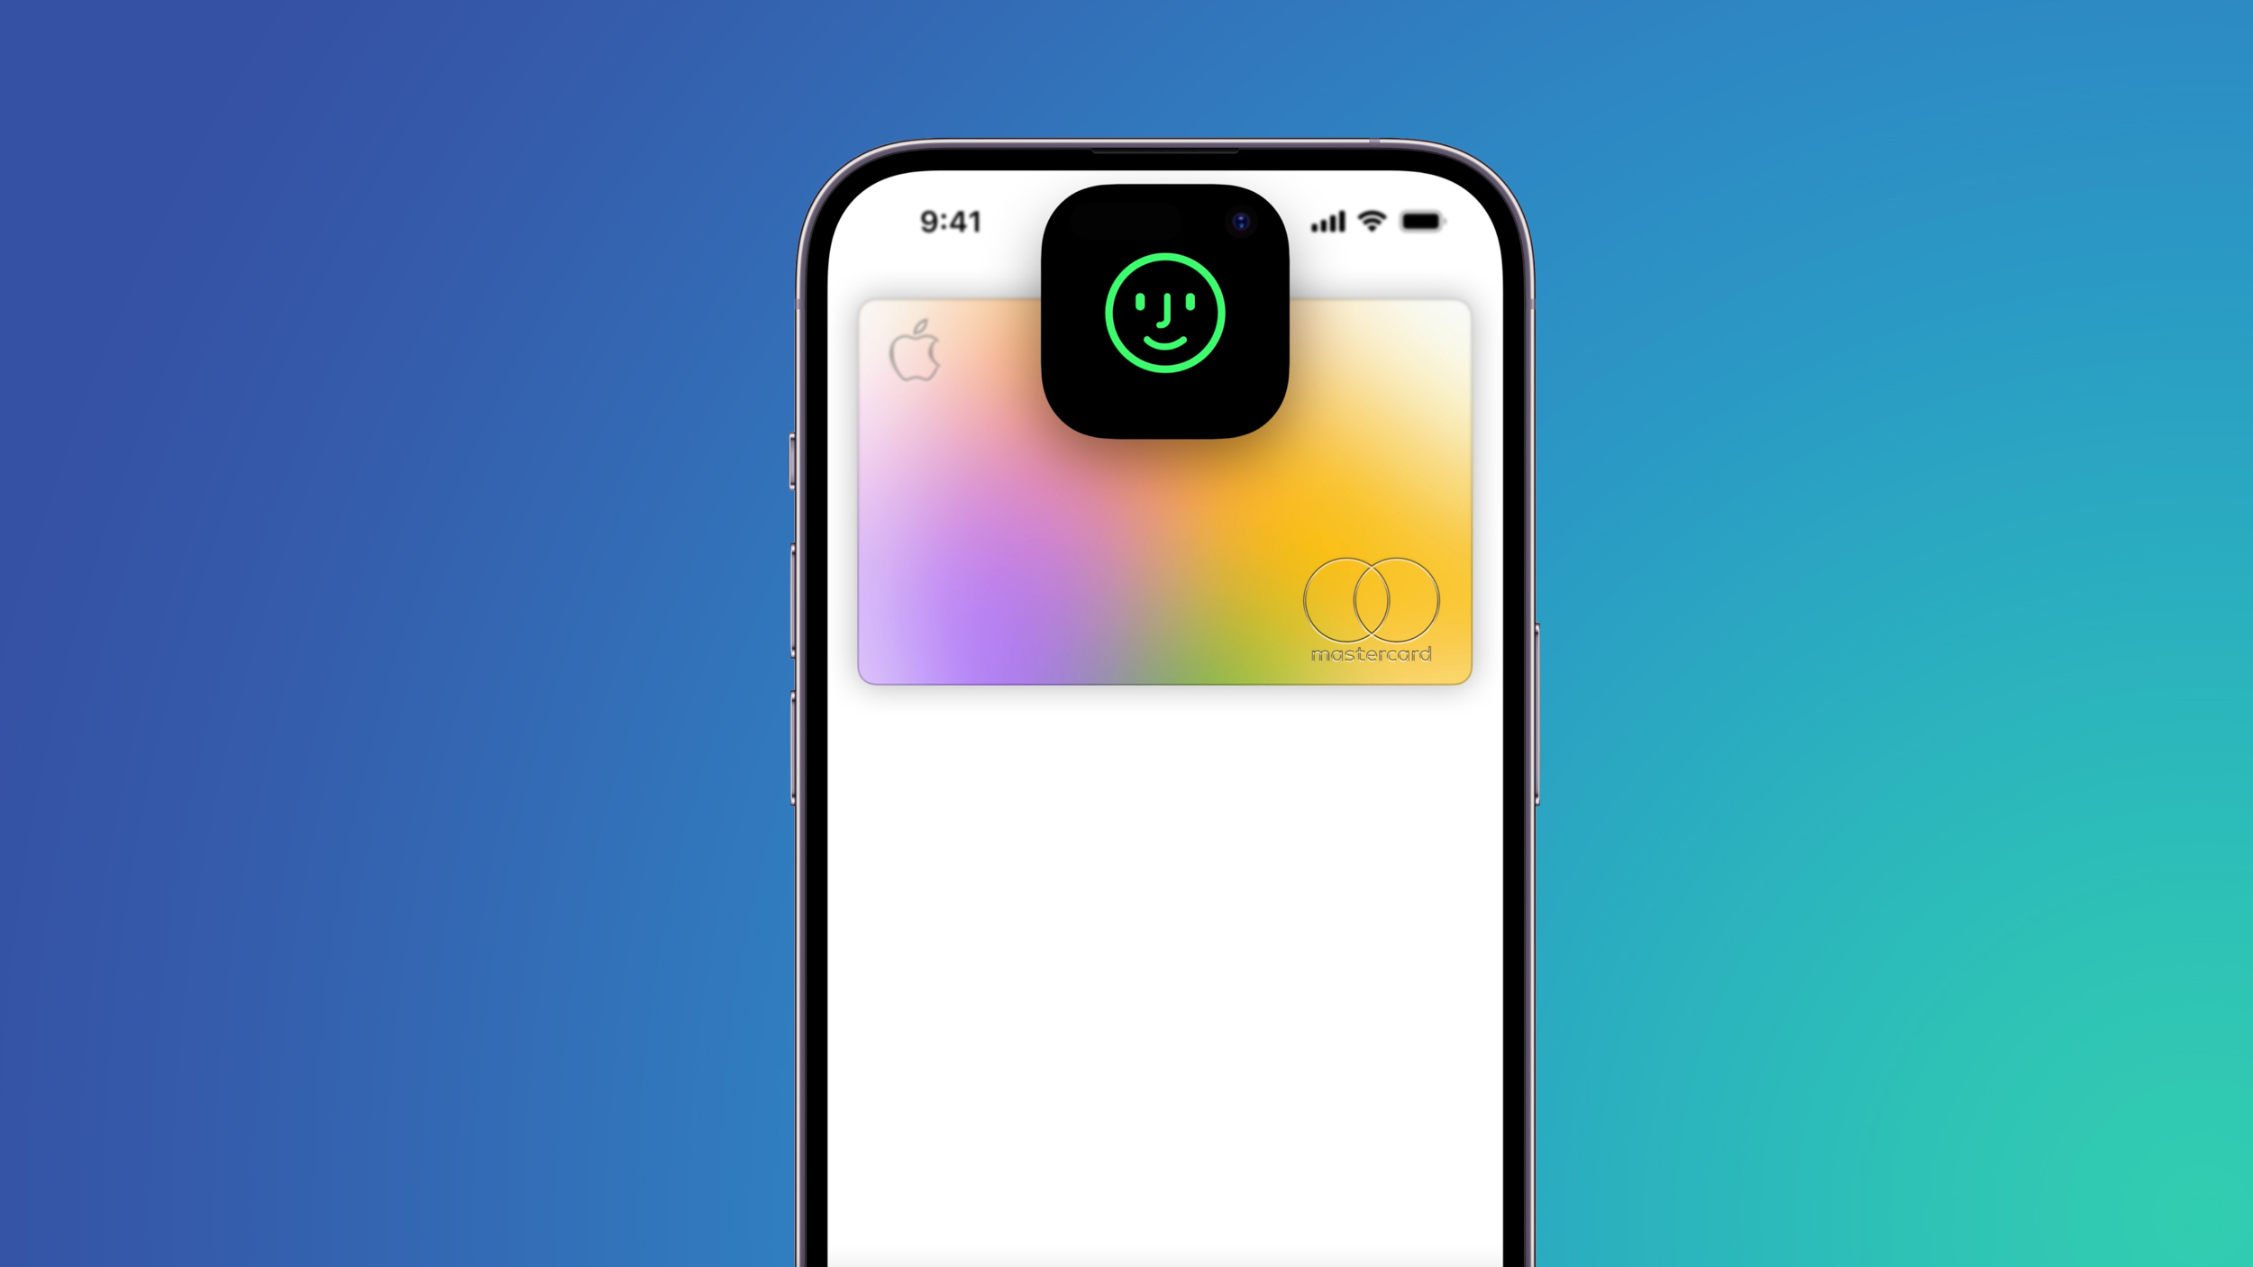Tap the Apple logo on card
This screenshot has width=2253, height=1267.
click(917, 351)
